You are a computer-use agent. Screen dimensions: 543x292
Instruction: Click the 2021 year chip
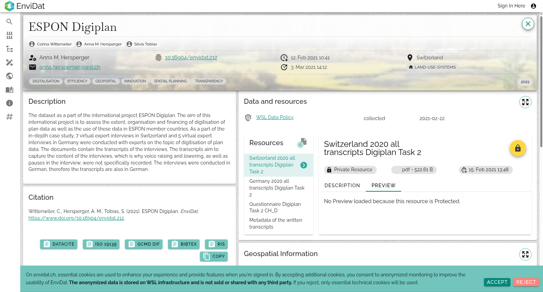tap(525, 82)
